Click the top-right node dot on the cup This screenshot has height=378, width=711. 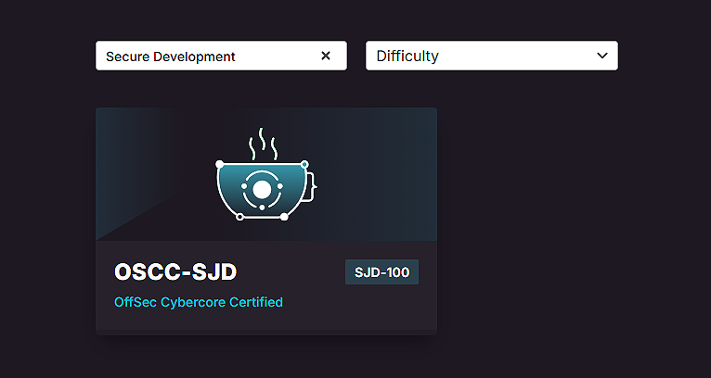[304, 164]
